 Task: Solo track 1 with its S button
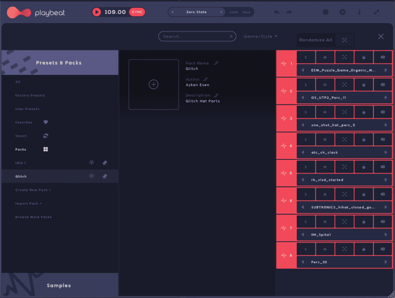[x=306, y=57]
